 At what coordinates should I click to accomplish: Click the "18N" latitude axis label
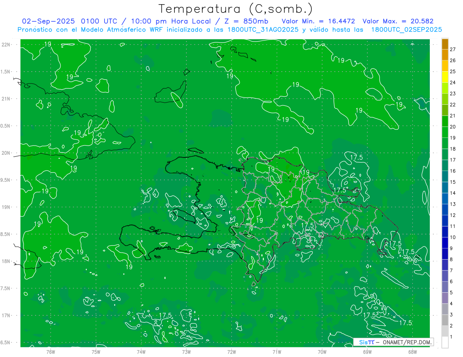pyautogui.click(x=6, y=261)
